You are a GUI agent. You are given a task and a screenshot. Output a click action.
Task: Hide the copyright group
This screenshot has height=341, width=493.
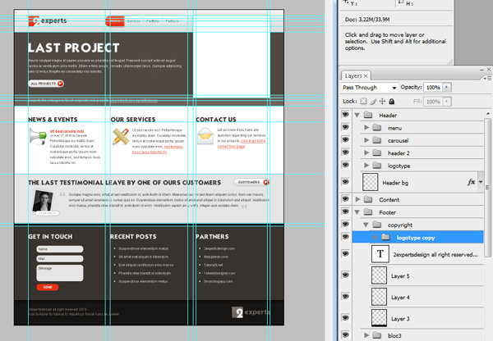[x=346, y=224]
